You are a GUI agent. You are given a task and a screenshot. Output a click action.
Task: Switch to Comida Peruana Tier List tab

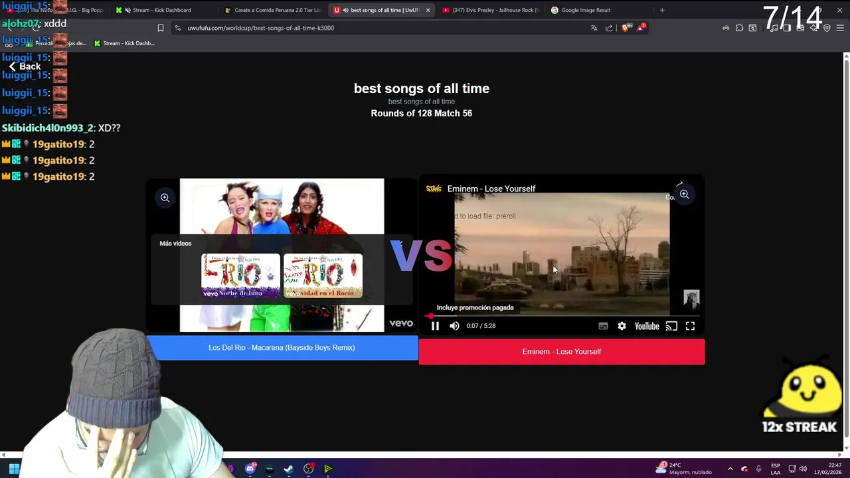272,10
